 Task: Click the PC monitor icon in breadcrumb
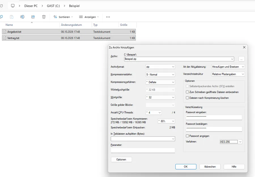tap(13, 6)
